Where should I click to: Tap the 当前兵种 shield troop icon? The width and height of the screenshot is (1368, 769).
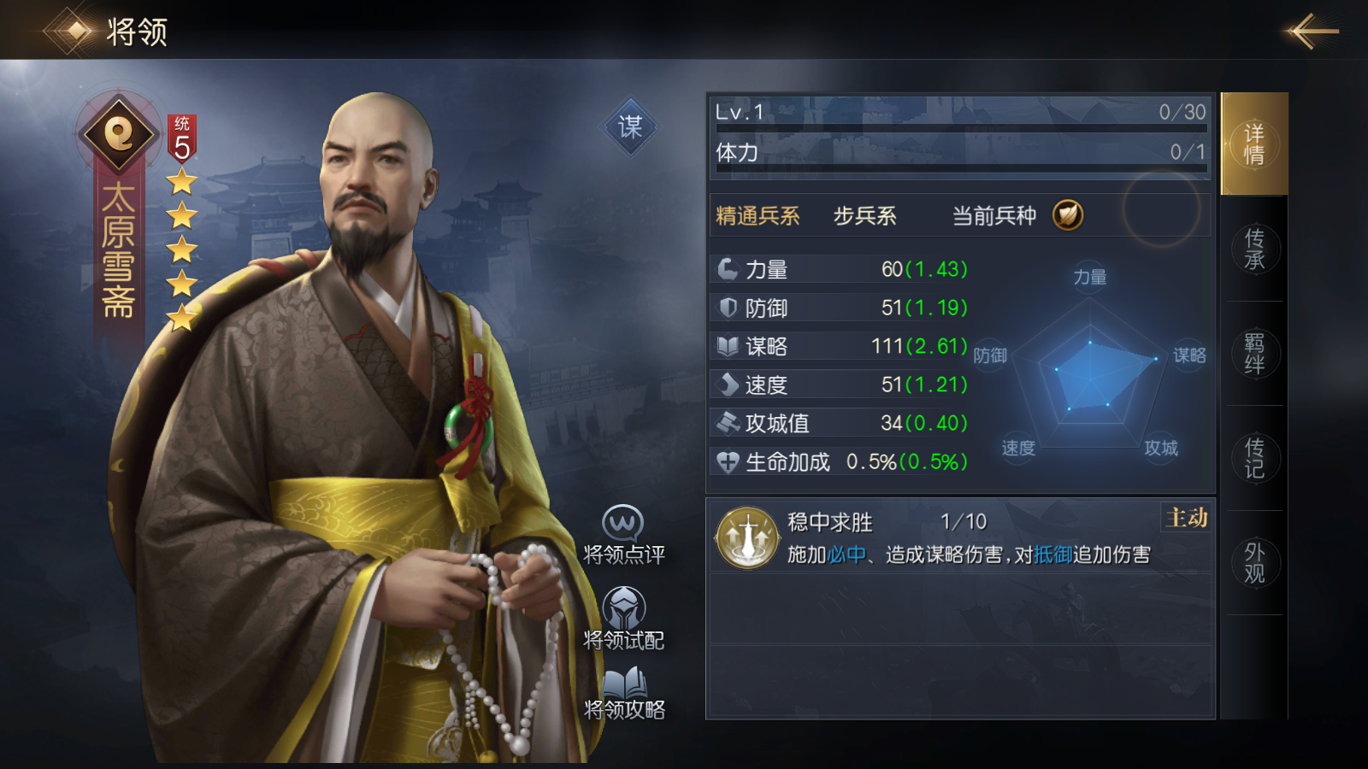pyautogui.click(x=1068, y=215)
